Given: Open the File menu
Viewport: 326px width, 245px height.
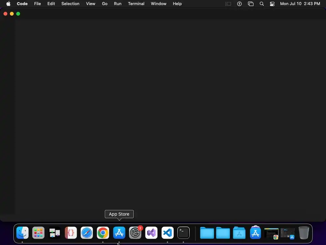Looking at the screenshot, I should pos(38,4).
